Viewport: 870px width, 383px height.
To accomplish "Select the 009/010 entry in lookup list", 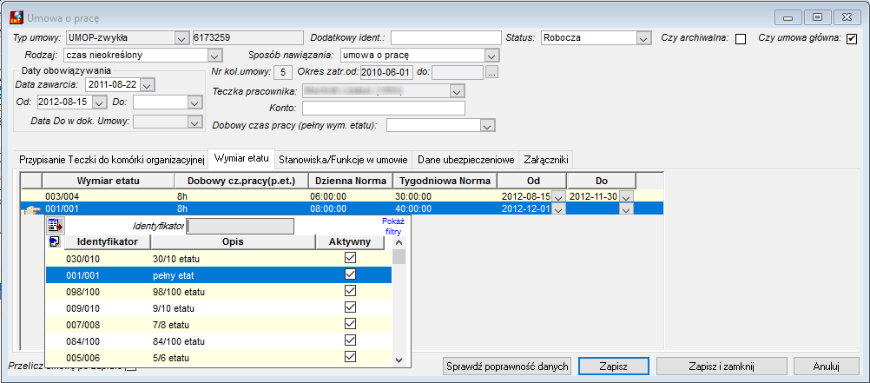I will coord(219,307).
